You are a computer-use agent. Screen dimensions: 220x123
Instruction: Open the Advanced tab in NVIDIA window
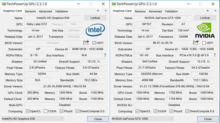tap(155, 11)
